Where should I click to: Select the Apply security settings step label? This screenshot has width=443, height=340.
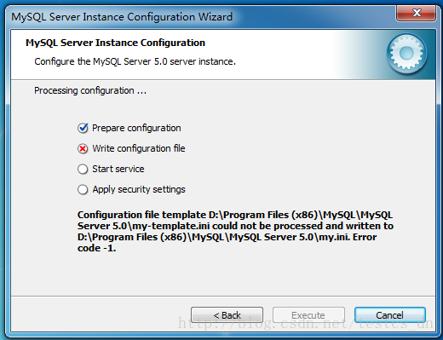(x=139, y=189)
